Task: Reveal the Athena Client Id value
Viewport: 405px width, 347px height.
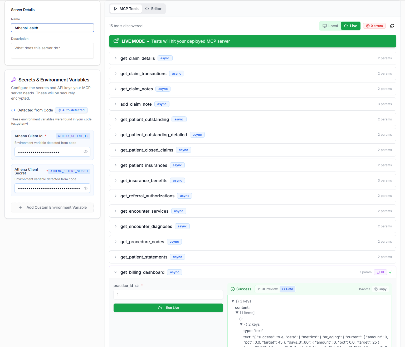Action: (x=86, y=152)
